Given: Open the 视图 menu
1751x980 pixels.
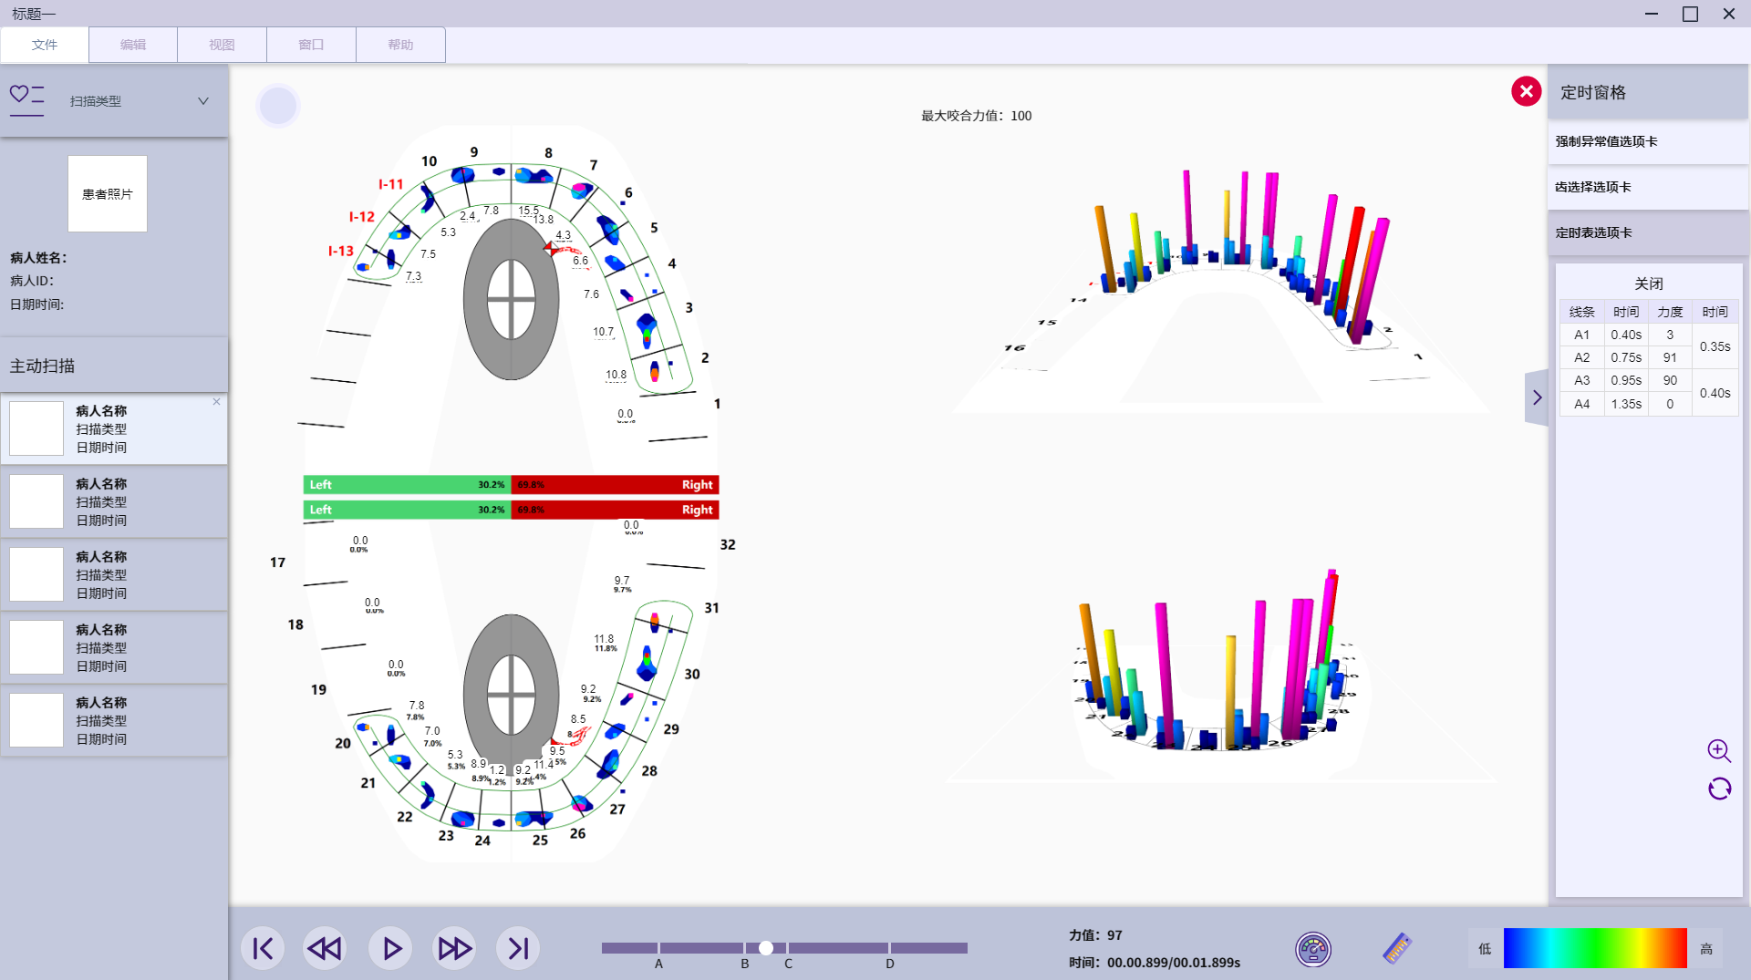Looking at the screenshot, I should tap(222, 45).
